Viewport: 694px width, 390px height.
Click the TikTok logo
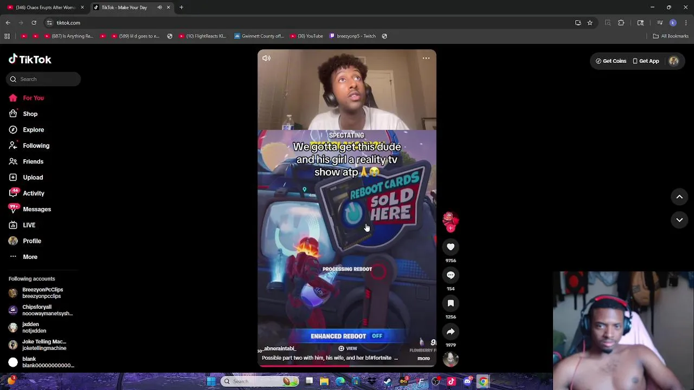(30, 60)
